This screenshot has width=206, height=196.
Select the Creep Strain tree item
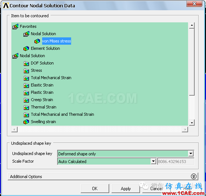[42, 100]
